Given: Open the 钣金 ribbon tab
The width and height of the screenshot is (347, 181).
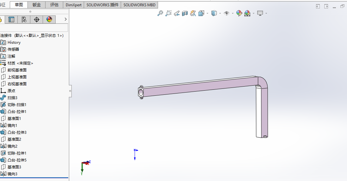Looking at the screenshot, I should click(37, 5).
